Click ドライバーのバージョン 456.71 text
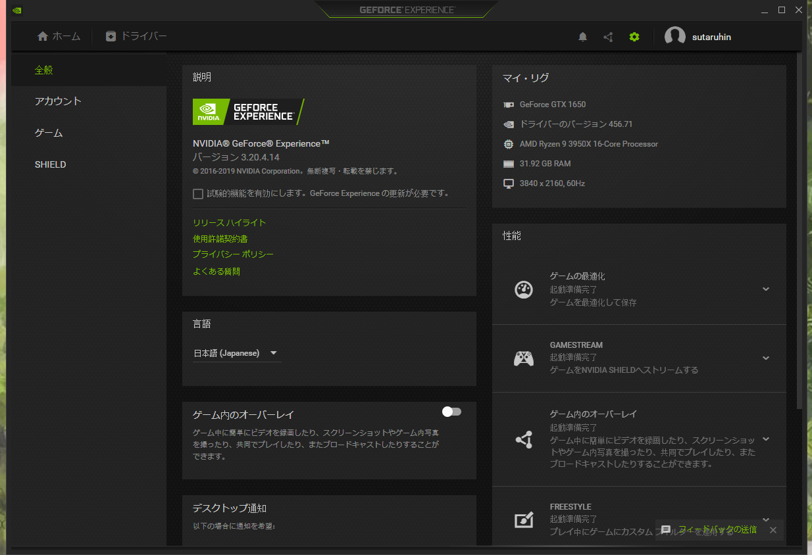 click(576, 124)
